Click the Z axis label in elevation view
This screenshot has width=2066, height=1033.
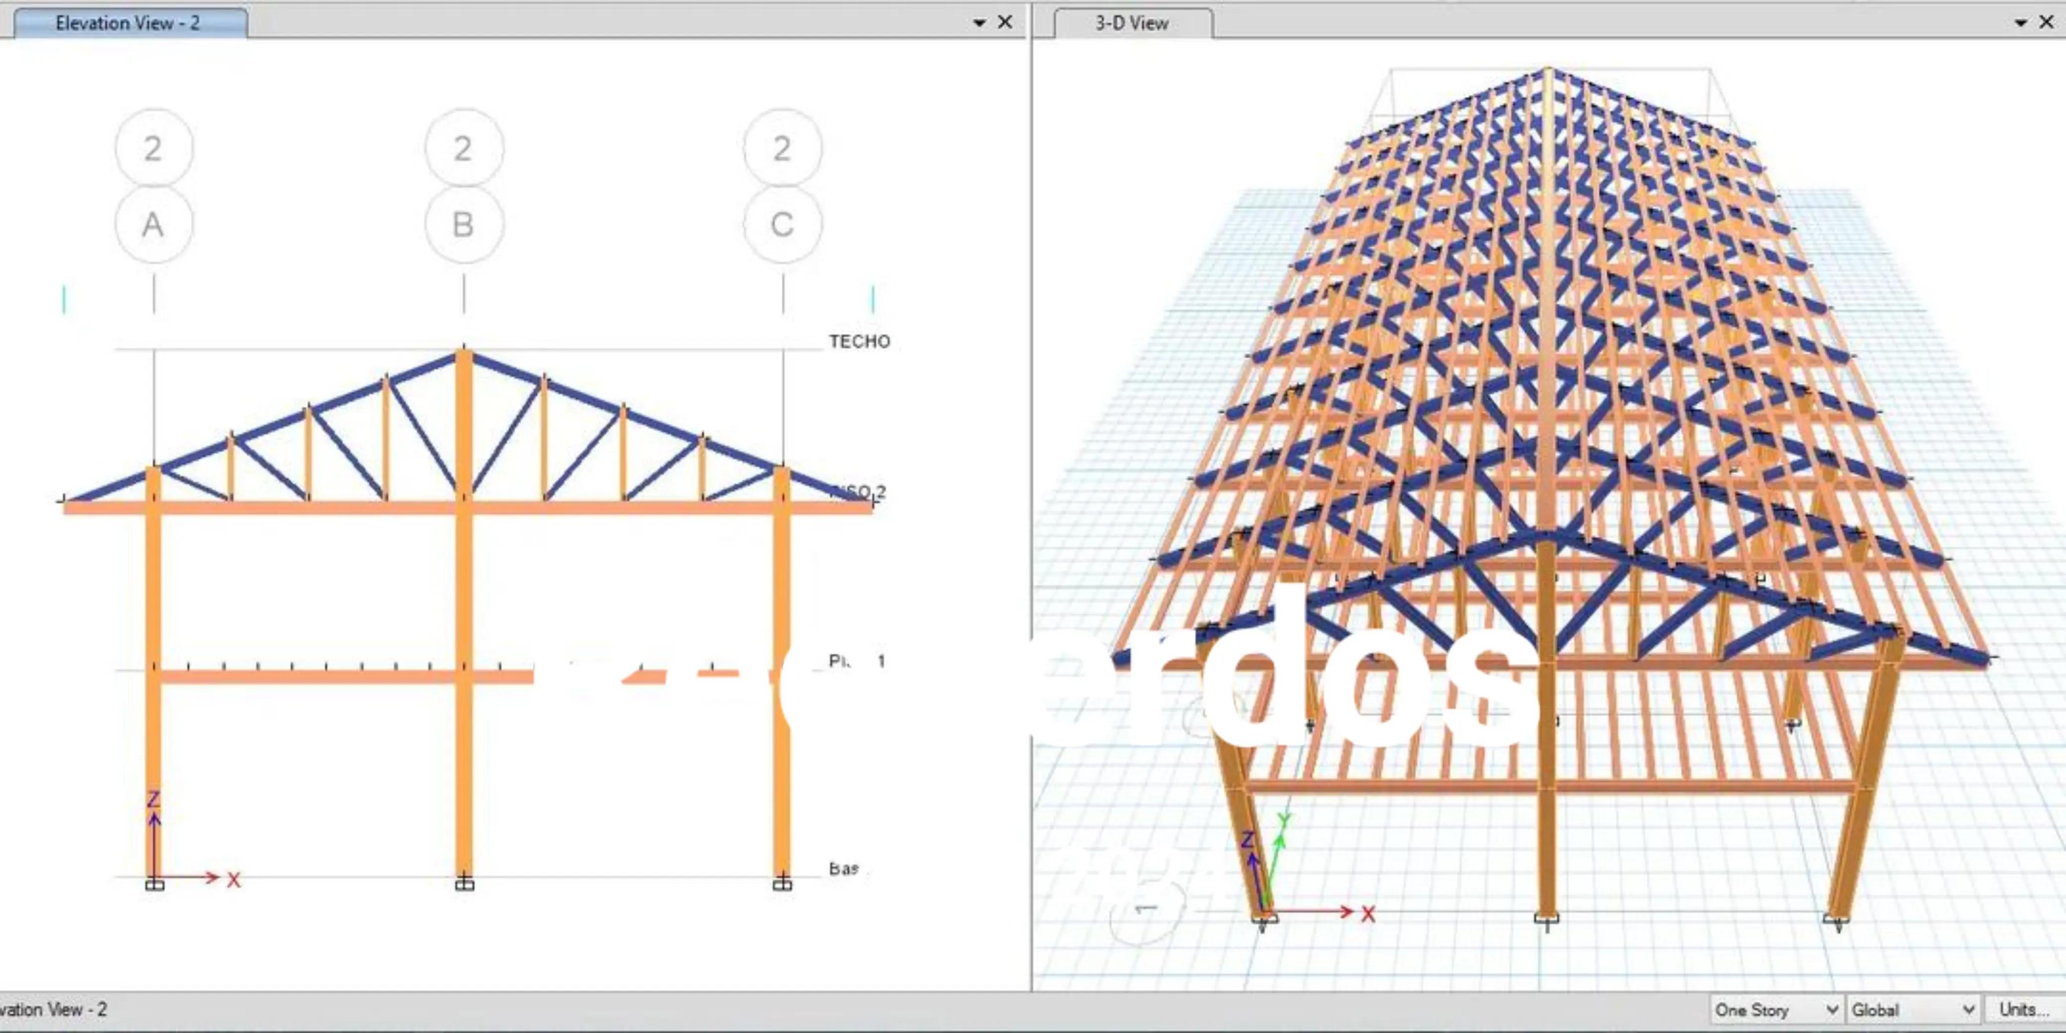point(153,799)
